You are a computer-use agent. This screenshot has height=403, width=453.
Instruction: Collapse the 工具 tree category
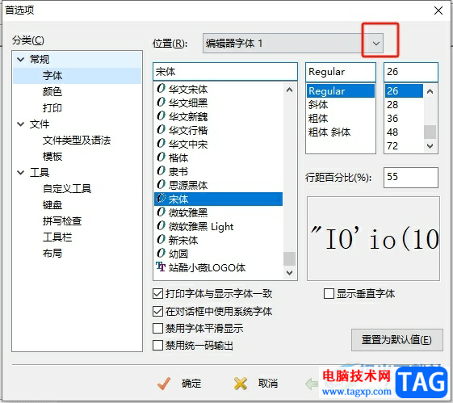coord(20,173)
